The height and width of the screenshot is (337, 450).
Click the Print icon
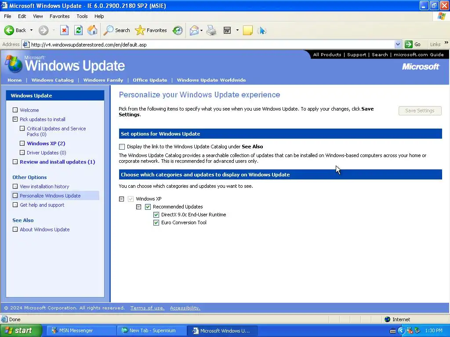[211, 30]
